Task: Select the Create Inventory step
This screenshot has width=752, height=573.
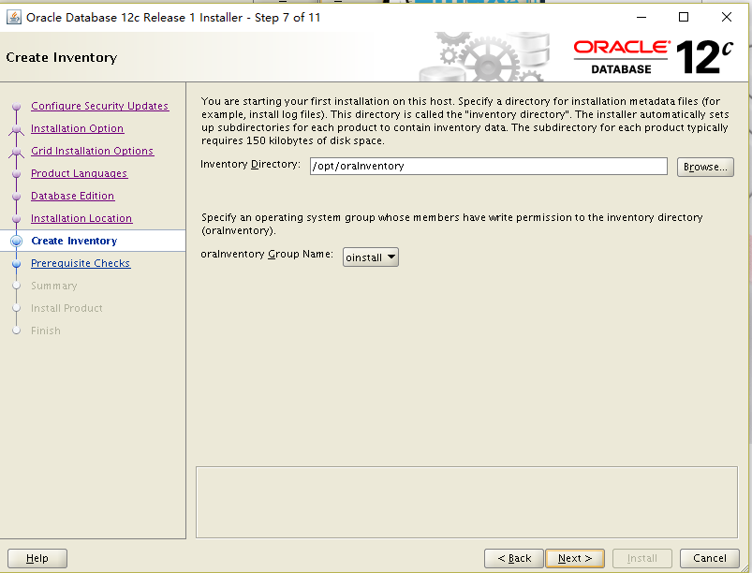Action: point(74,241)
